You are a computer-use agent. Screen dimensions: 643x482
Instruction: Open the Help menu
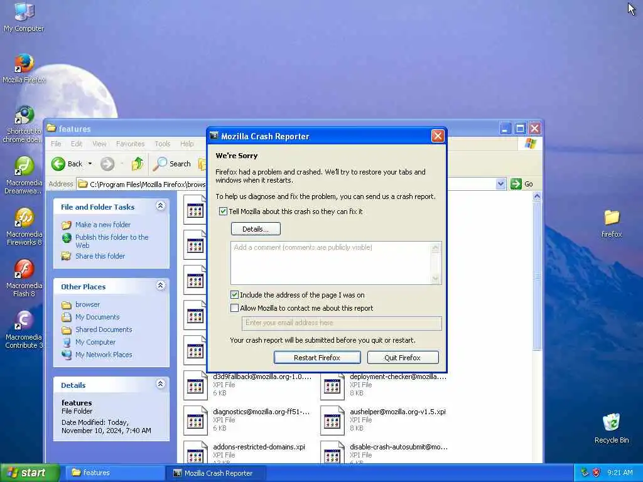(x=187, y=144)
